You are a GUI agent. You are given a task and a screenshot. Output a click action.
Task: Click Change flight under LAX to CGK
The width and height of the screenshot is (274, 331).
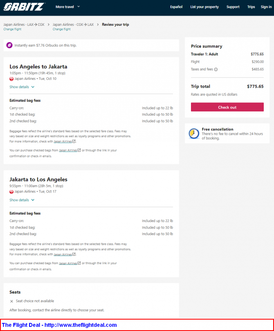(x=12, y=29)
